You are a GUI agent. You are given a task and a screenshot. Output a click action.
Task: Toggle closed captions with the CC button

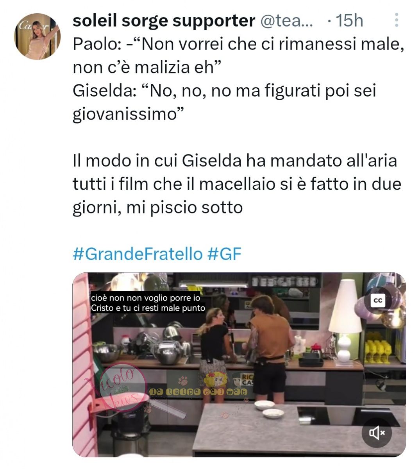point(378,301)
